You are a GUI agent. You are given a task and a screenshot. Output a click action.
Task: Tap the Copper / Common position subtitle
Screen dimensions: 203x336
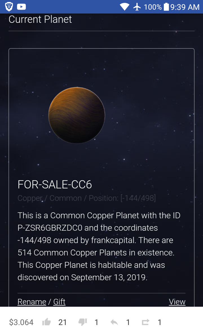87,198
